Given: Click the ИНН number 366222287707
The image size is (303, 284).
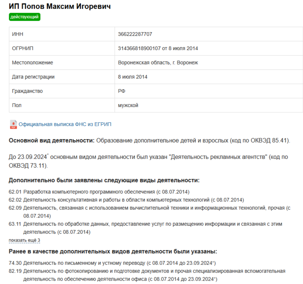Looking at the screenshot, I should 135,34.
